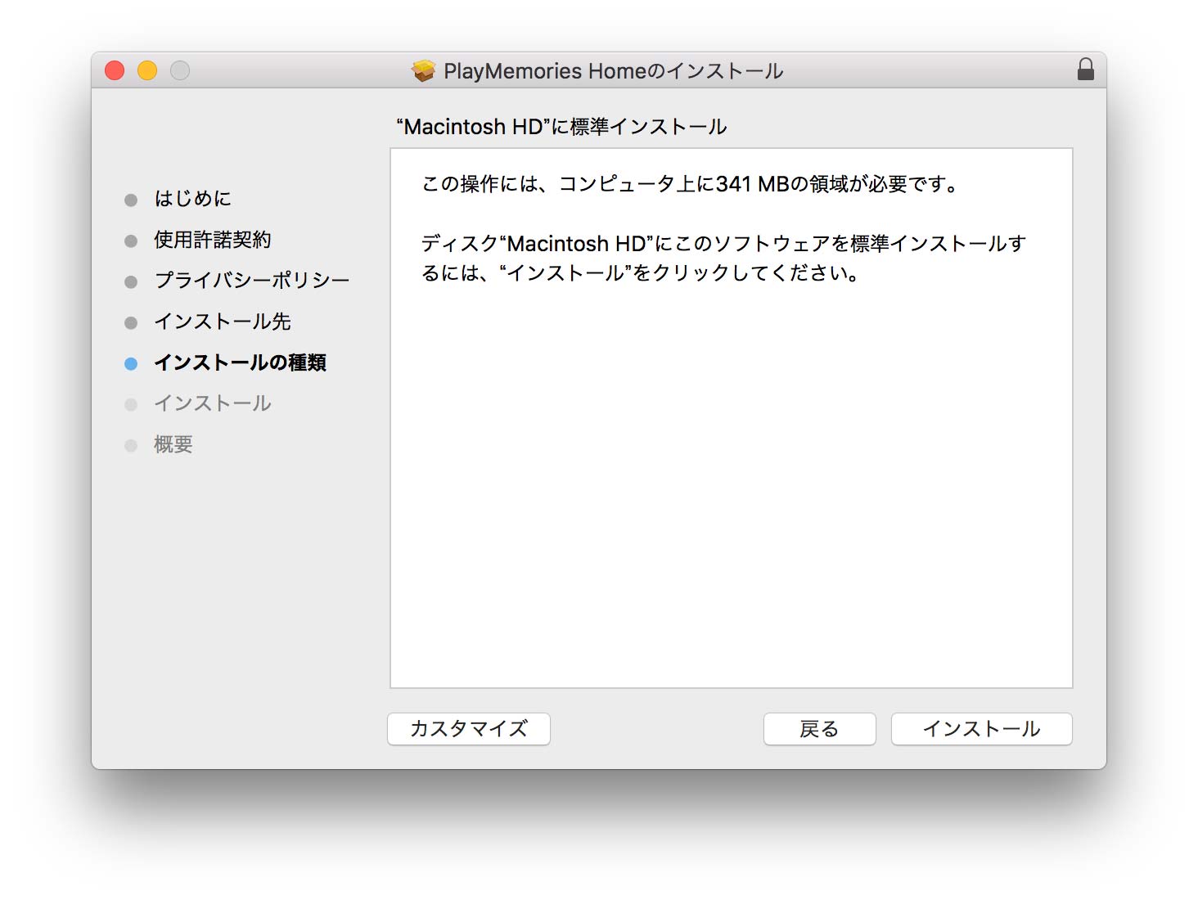1198x900 pixels.
Task: Click the インストール button to start installation
Action: click(981, 728)
